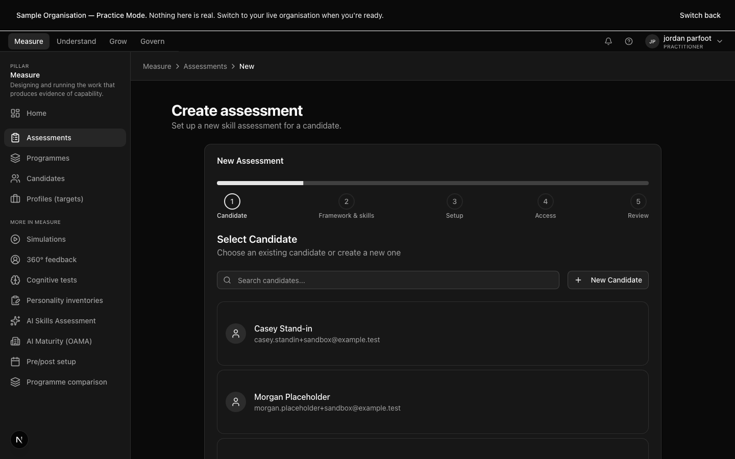Click the Switch back button
The width and height of the screenshot is (735, 459).
700,15
